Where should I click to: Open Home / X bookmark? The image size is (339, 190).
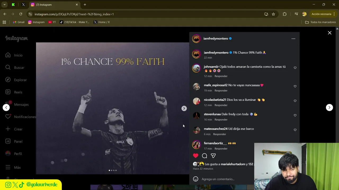tap(102, 22)
